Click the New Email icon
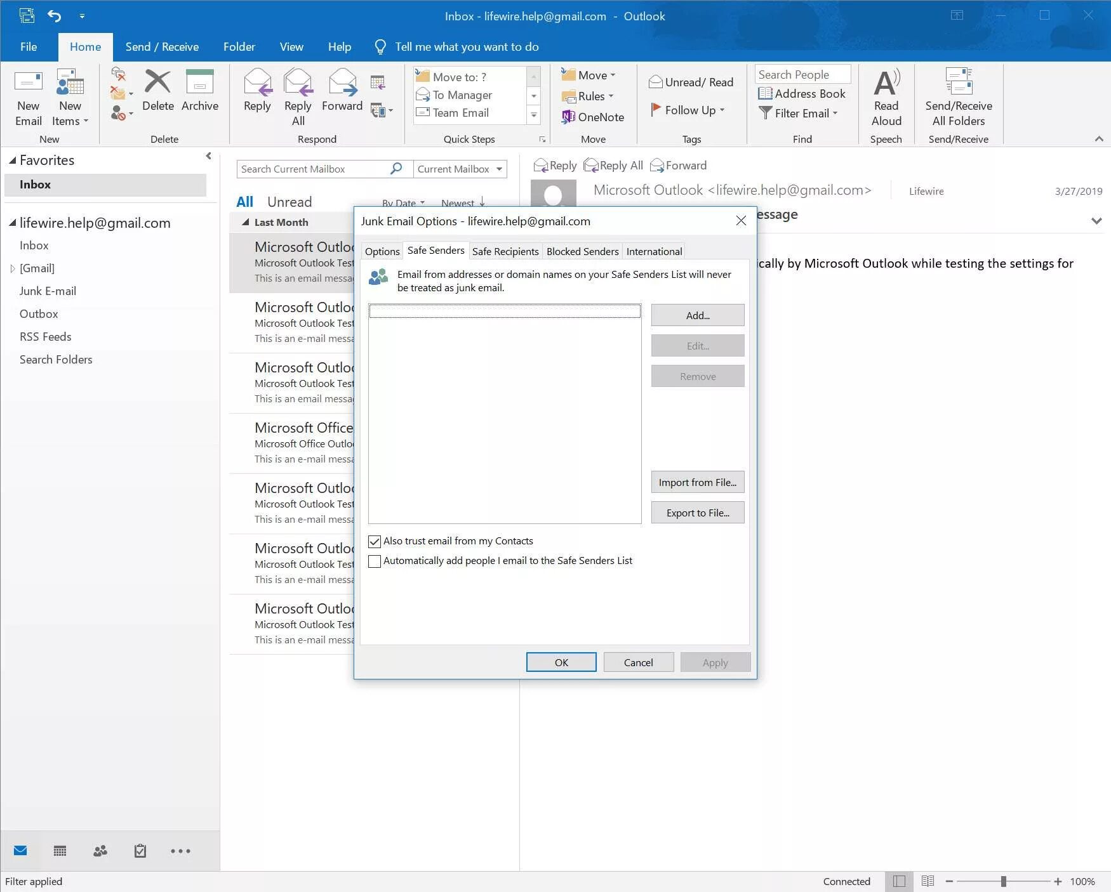 tap(29, 82)
